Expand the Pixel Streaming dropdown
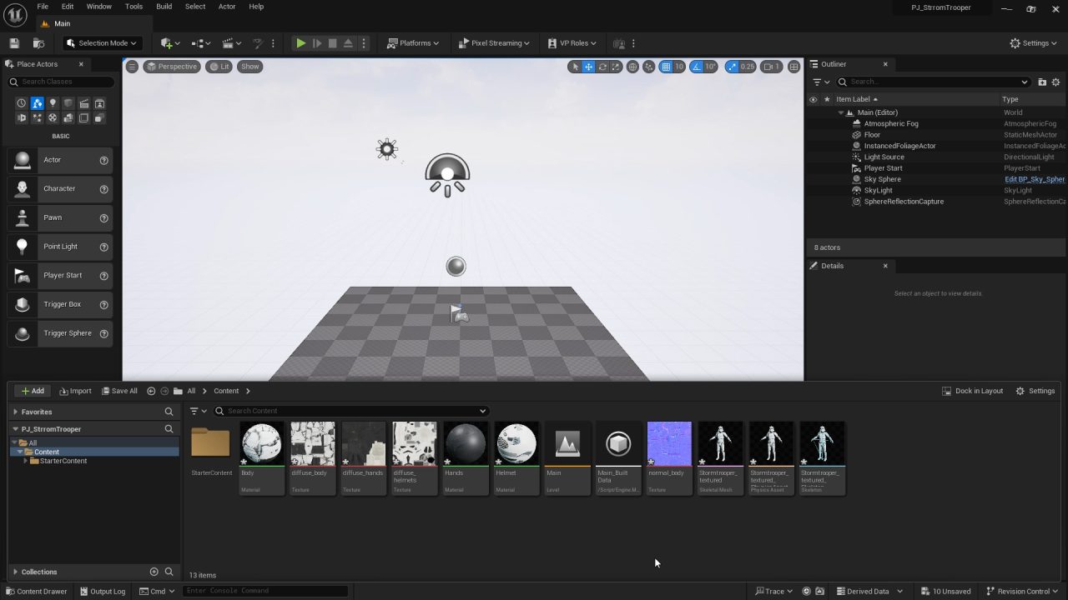 tap(494, 43)
